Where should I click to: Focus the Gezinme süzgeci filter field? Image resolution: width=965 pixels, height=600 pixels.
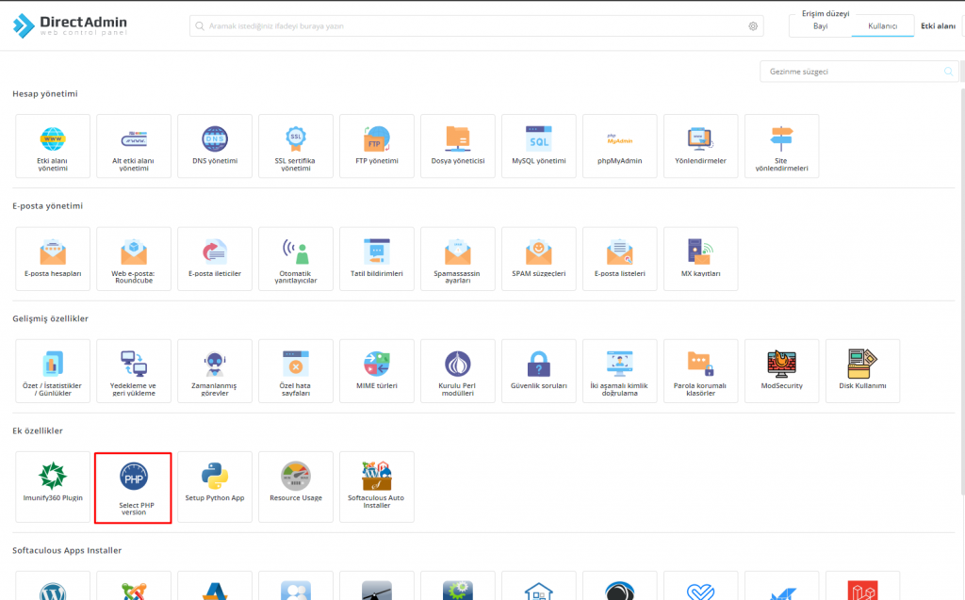pos(853,72)
